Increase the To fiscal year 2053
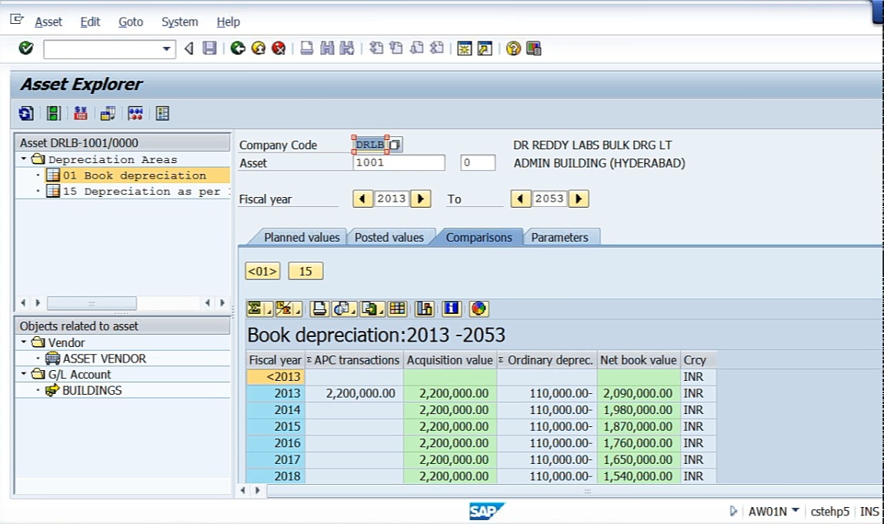The width and height of the screenshot is (884, 524). click(579, 199)
